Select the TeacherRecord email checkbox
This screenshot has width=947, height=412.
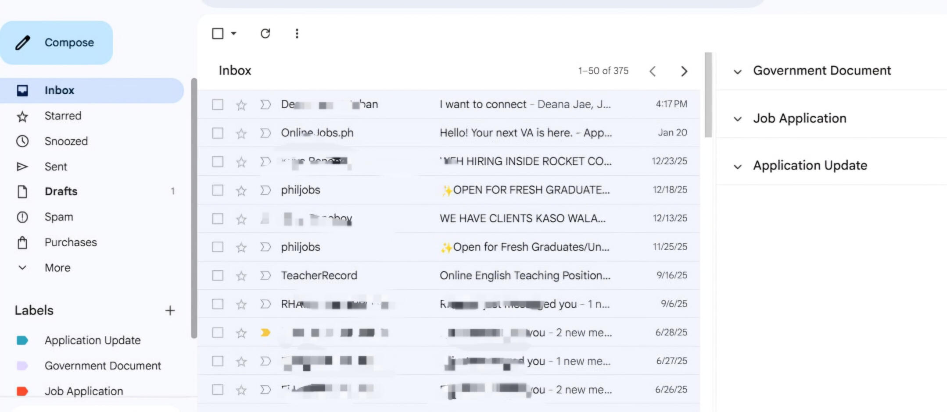[218, 275]
